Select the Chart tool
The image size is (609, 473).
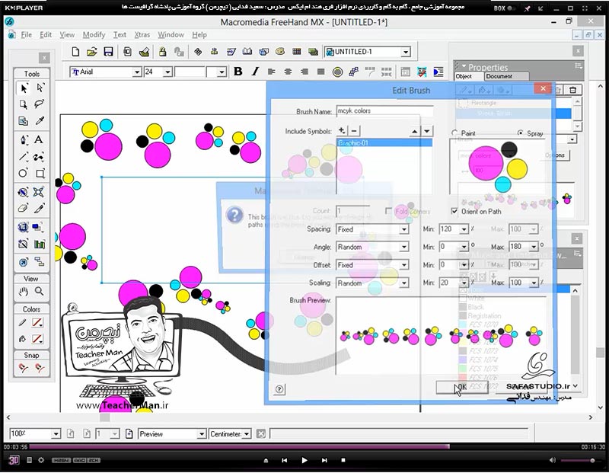(x=40, y=244)
